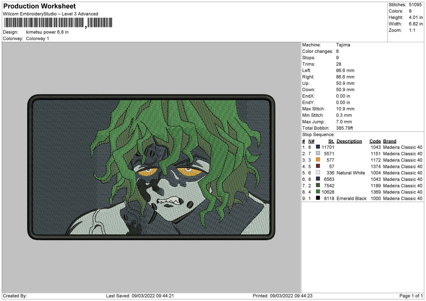Select the olive green swatch in stop 7
This screenshot has height=301, width=426.
click(318, 185)
